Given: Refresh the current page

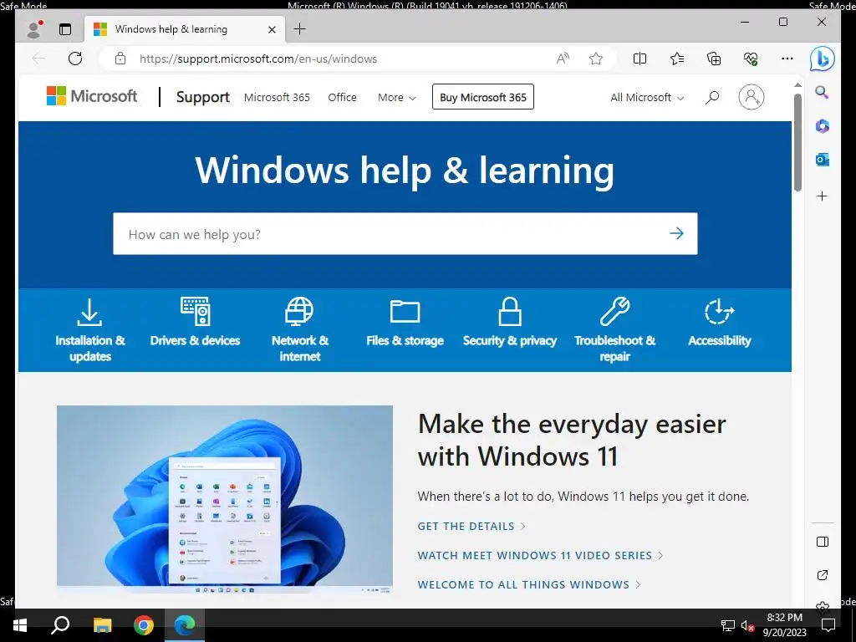Looking at the screenshot, I should click(x=75, y=59).
